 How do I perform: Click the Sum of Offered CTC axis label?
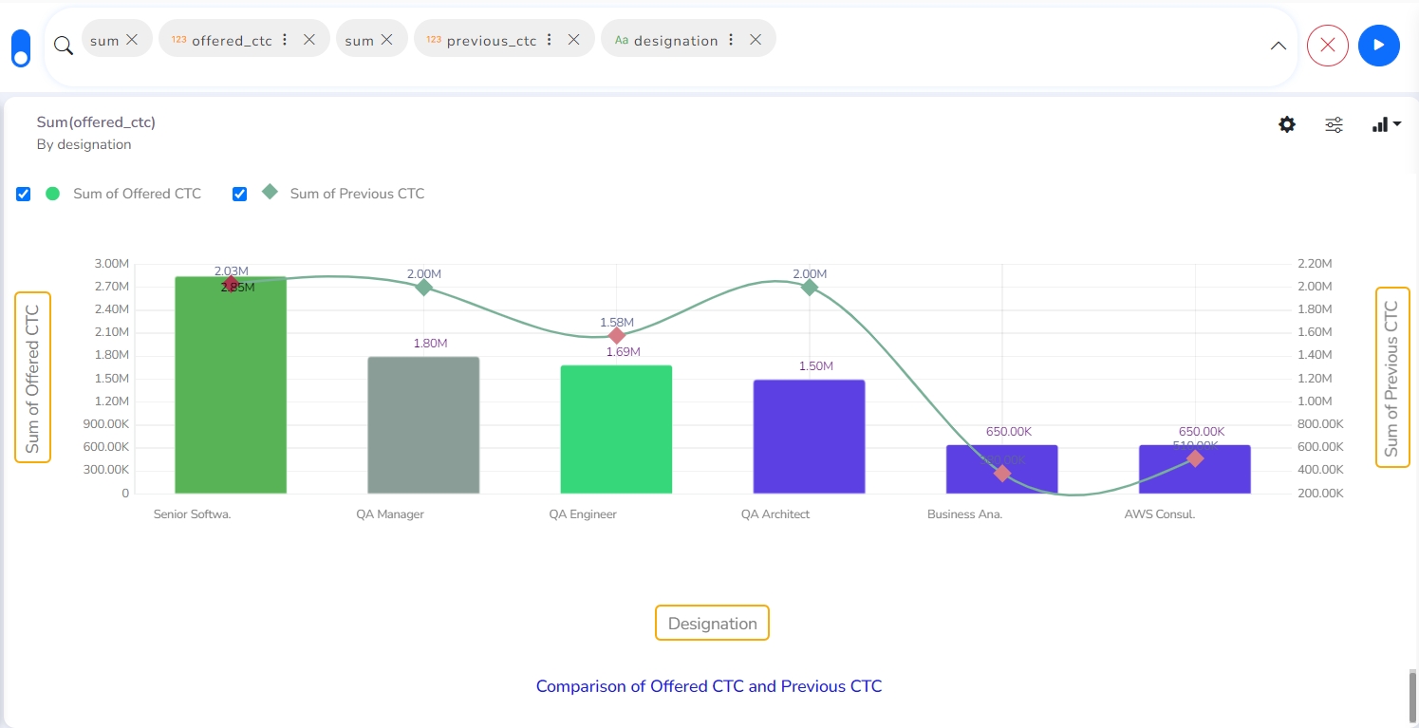[32, 378]
